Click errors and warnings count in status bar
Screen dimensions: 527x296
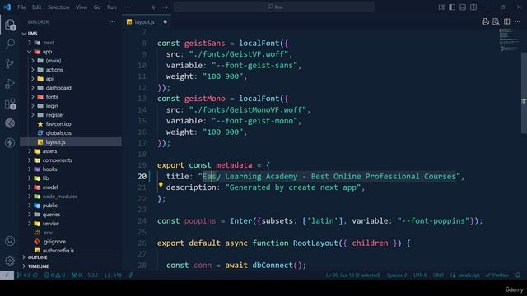[x=54, y=275]
